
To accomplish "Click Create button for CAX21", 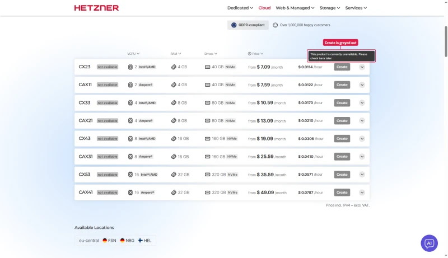I will coord(342,121).
